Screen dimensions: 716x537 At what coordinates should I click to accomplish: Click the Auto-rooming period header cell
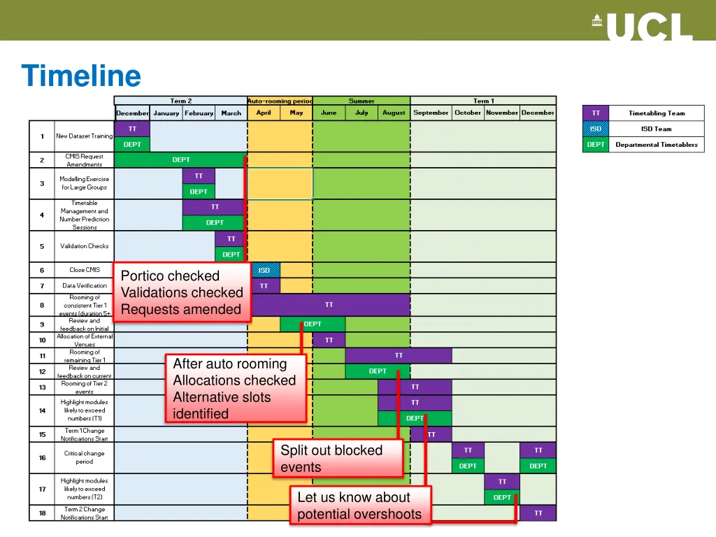coord(280,101)
